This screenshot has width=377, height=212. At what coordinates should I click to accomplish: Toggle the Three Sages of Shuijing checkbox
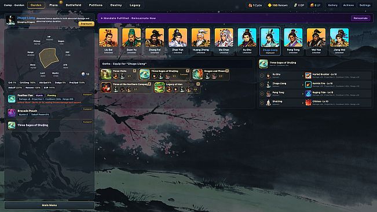(x=188, y=71)
